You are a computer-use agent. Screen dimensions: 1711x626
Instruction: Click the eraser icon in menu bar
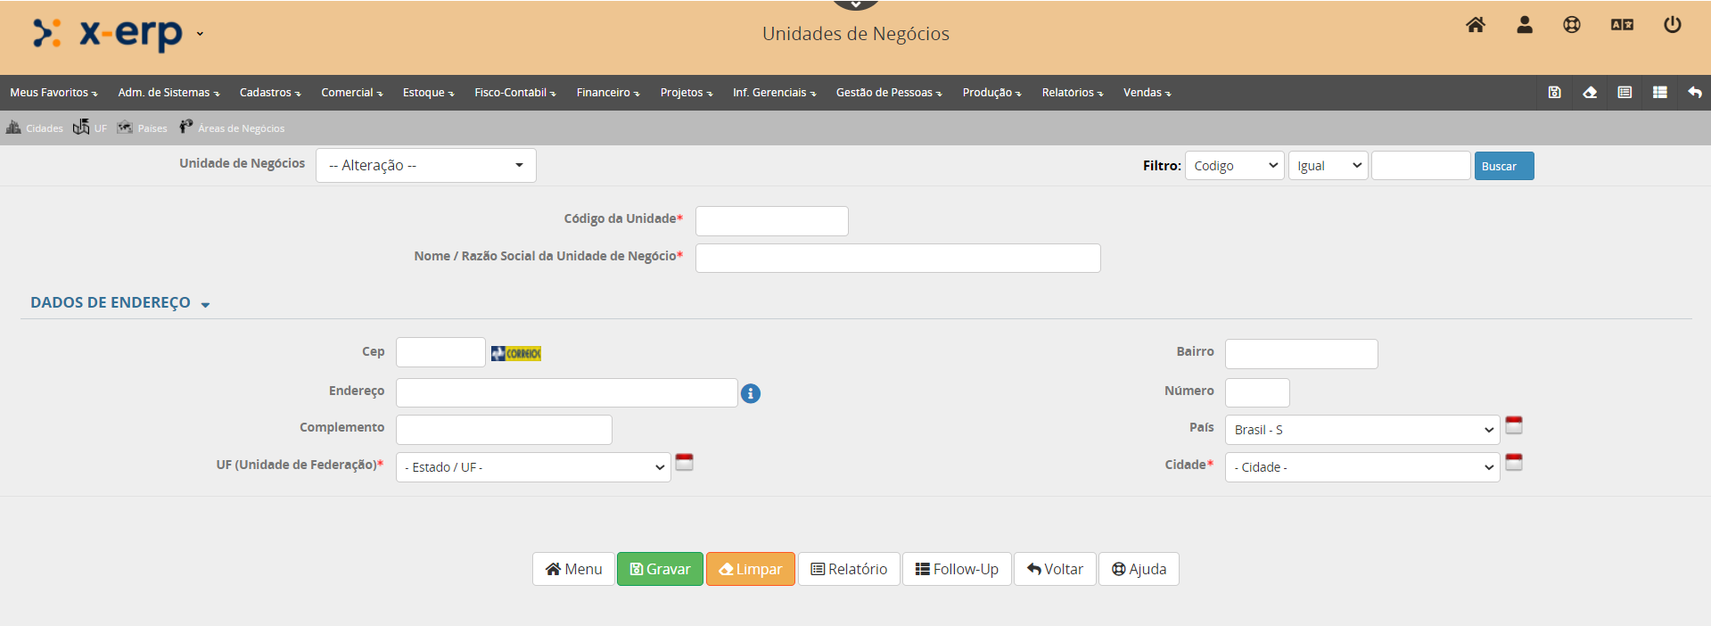1590,93
